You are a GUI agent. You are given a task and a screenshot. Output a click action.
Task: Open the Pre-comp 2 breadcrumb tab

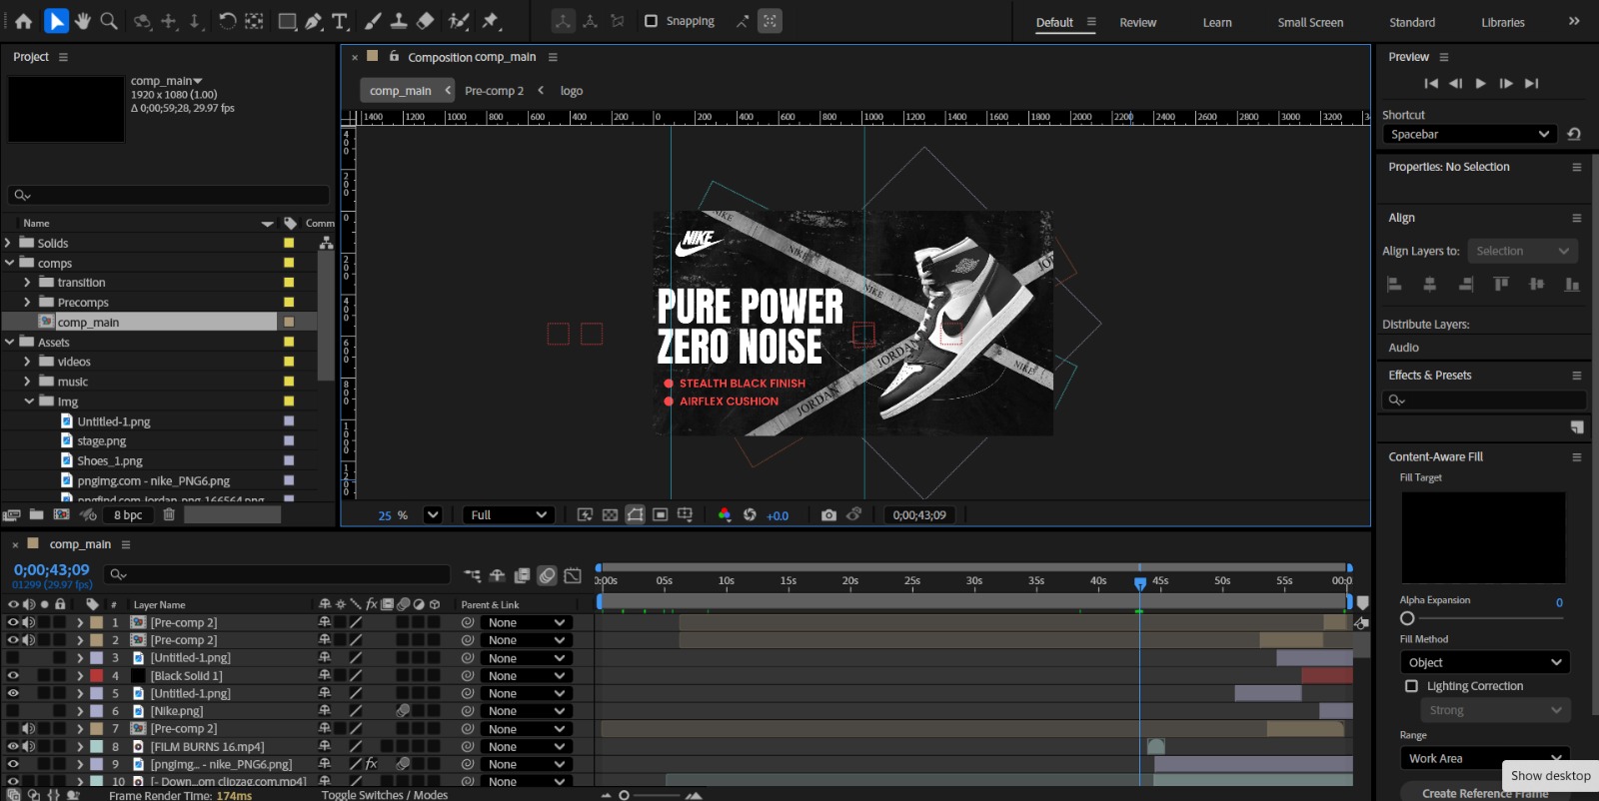click(494, 91)
